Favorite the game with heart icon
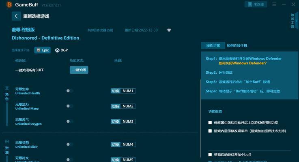Image resolution: width=299 pixels, height=162 pixels. click(169, 30)
